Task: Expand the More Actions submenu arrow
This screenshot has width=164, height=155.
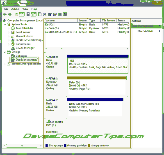Action: pos(159,31)
